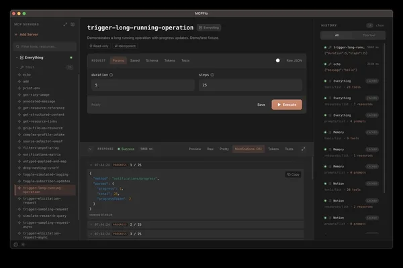Click the Execute button
The width and height of the screenshot is (403, 268).
click(287, 105)
